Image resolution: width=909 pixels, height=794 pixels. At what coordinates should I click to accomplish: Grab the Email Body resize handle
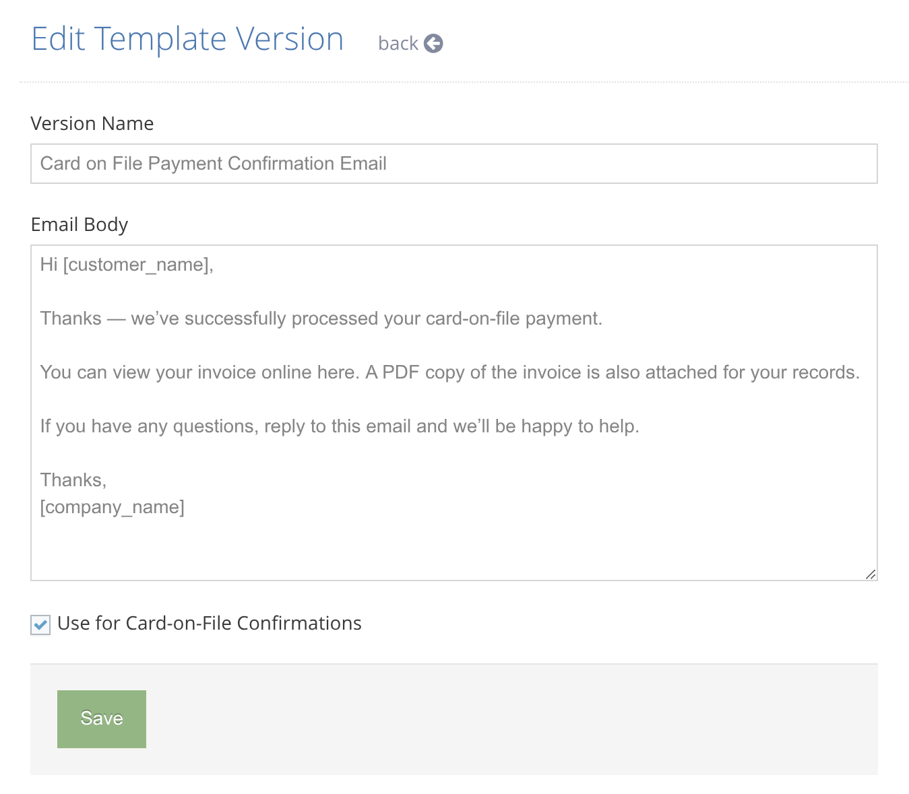pyautogui.click(x=871, y=574)
